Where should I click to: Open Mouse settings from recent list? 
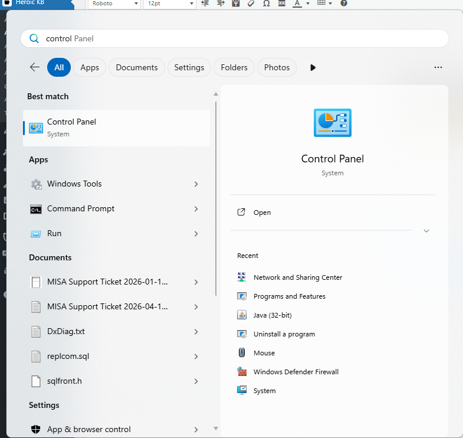click(x=264, y=353)
